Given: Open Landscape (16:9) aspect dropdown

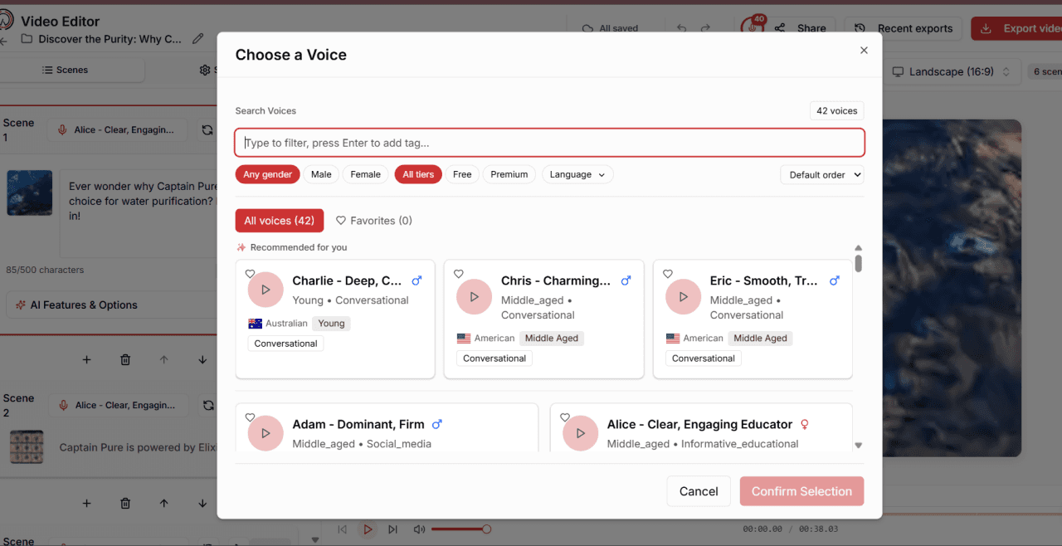Looking at the screenshot, I should 952,72.
